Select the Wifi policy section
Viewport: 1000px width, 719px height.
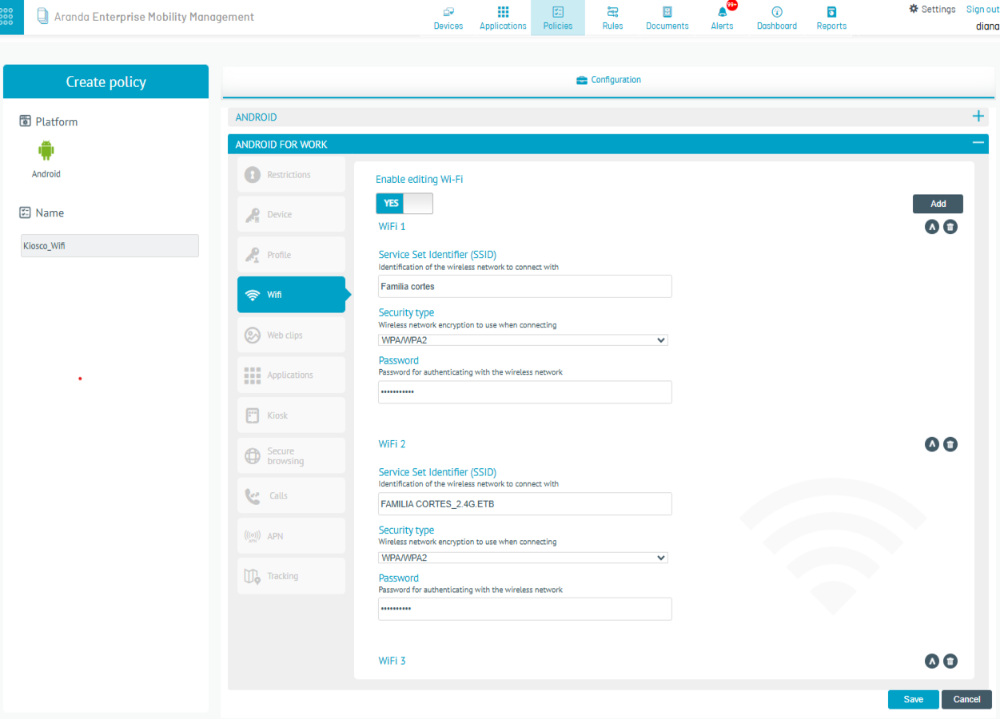291,295
